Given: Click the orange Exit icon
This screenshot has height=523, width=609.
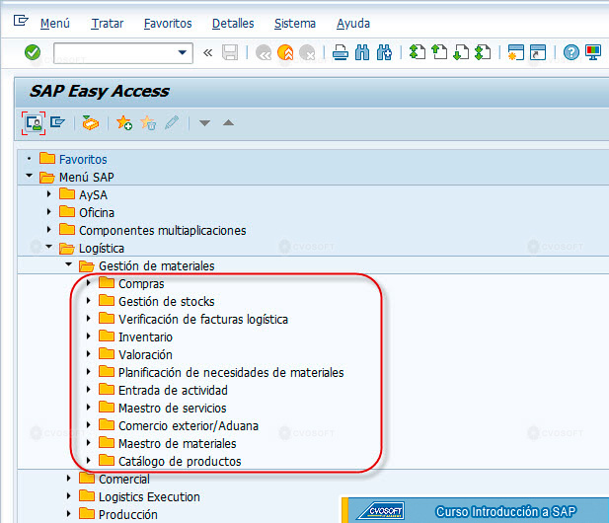Looking at the screenshot, I should tap(285, 52).
